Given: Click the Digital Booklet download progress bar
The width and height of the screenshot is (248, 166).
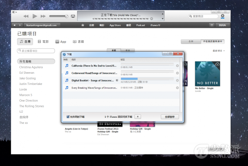Looking at the screenshot, I should pos(147,79).
